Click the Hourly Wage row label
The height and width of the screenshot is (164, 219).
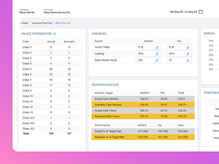pyautogui.click(x=102, y=47)
